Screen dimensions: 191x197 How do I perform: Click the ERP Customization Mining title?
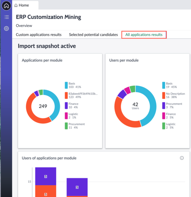48,17
